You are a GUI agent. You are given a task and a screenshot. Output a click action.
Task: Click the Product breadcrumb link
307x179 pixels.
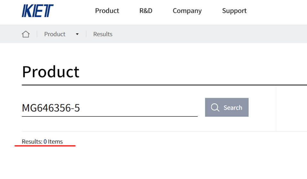(x=55, y=34)
